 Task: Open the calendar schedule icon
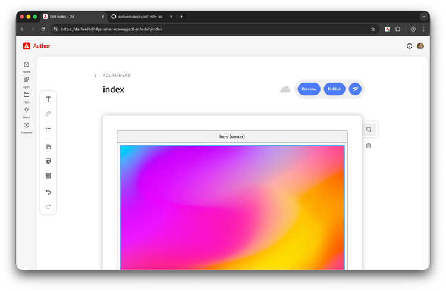coord(369,145)
